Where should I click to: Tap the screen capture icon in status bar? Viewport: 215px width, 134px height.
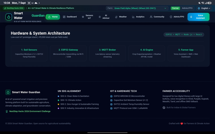[29, 3]
